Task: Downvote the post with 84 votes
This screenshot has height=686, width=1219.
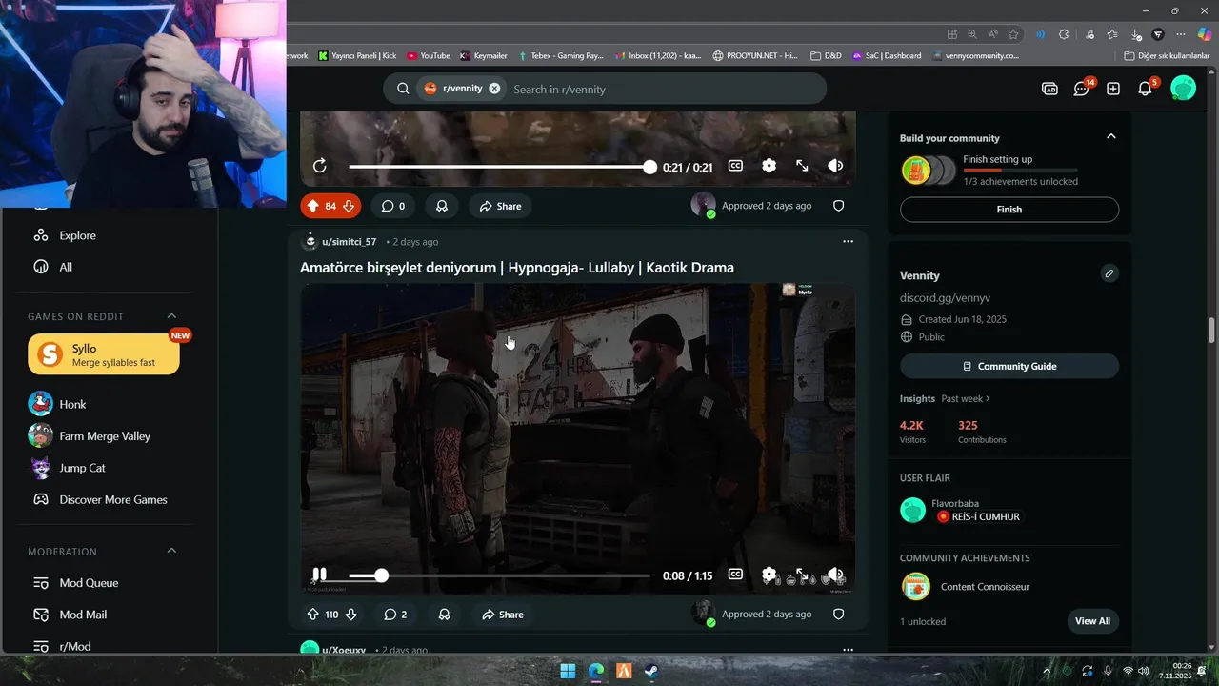Action: click(x=349, y=206)
